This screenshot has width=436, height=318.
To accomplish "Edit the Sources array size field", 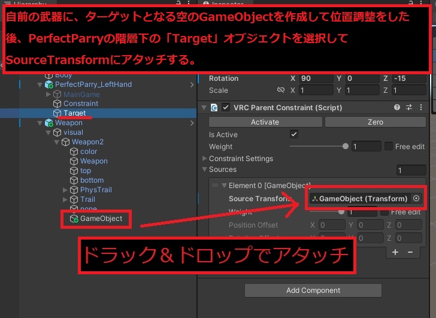I will pos(411,170).
